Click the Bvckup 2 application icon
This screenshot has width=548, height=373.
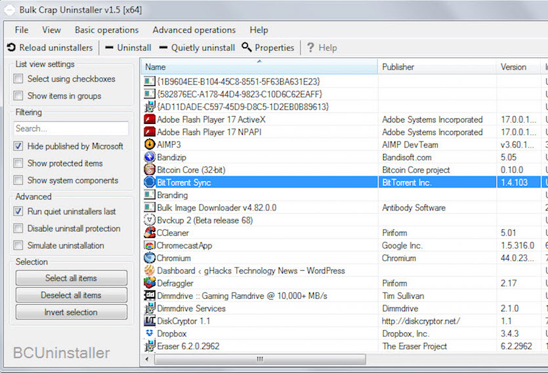coord(150,220)
